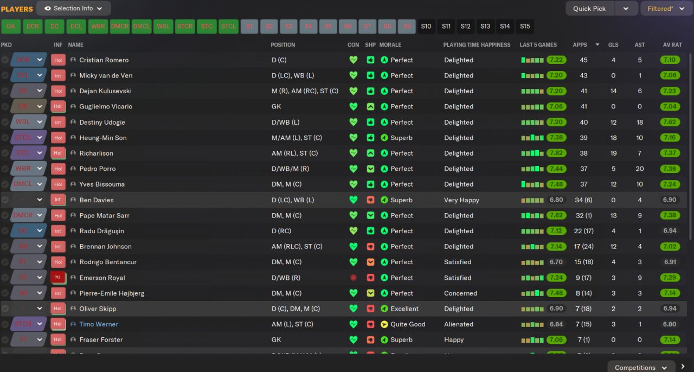Click Ben Davies's last 5 games form bars
This screenshot has width=694, height=372.
532,200
